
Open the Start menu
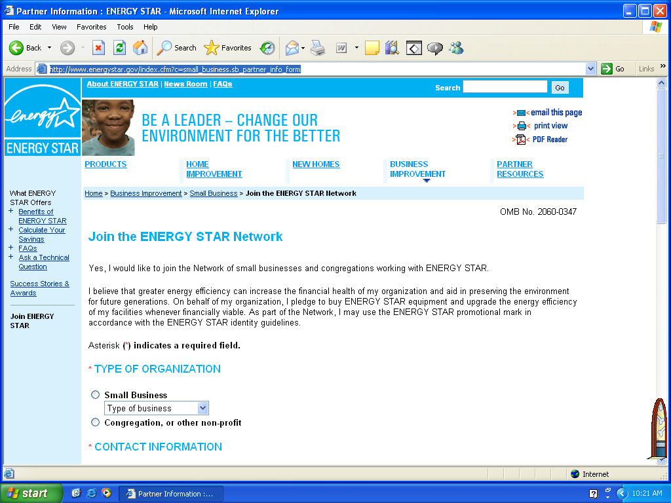tap(31, 493)
